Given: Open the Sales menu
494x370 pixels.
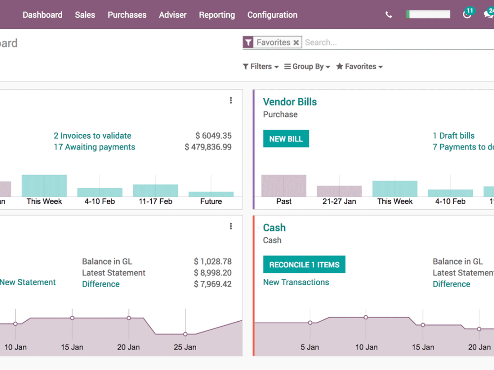Looking at the screenshot, I should tap(85, 15).
